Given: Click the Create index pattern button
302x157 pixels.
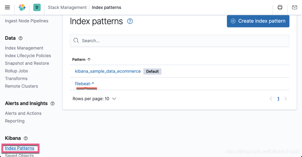Looking at the screenshot, I should (x=258, y=21).
